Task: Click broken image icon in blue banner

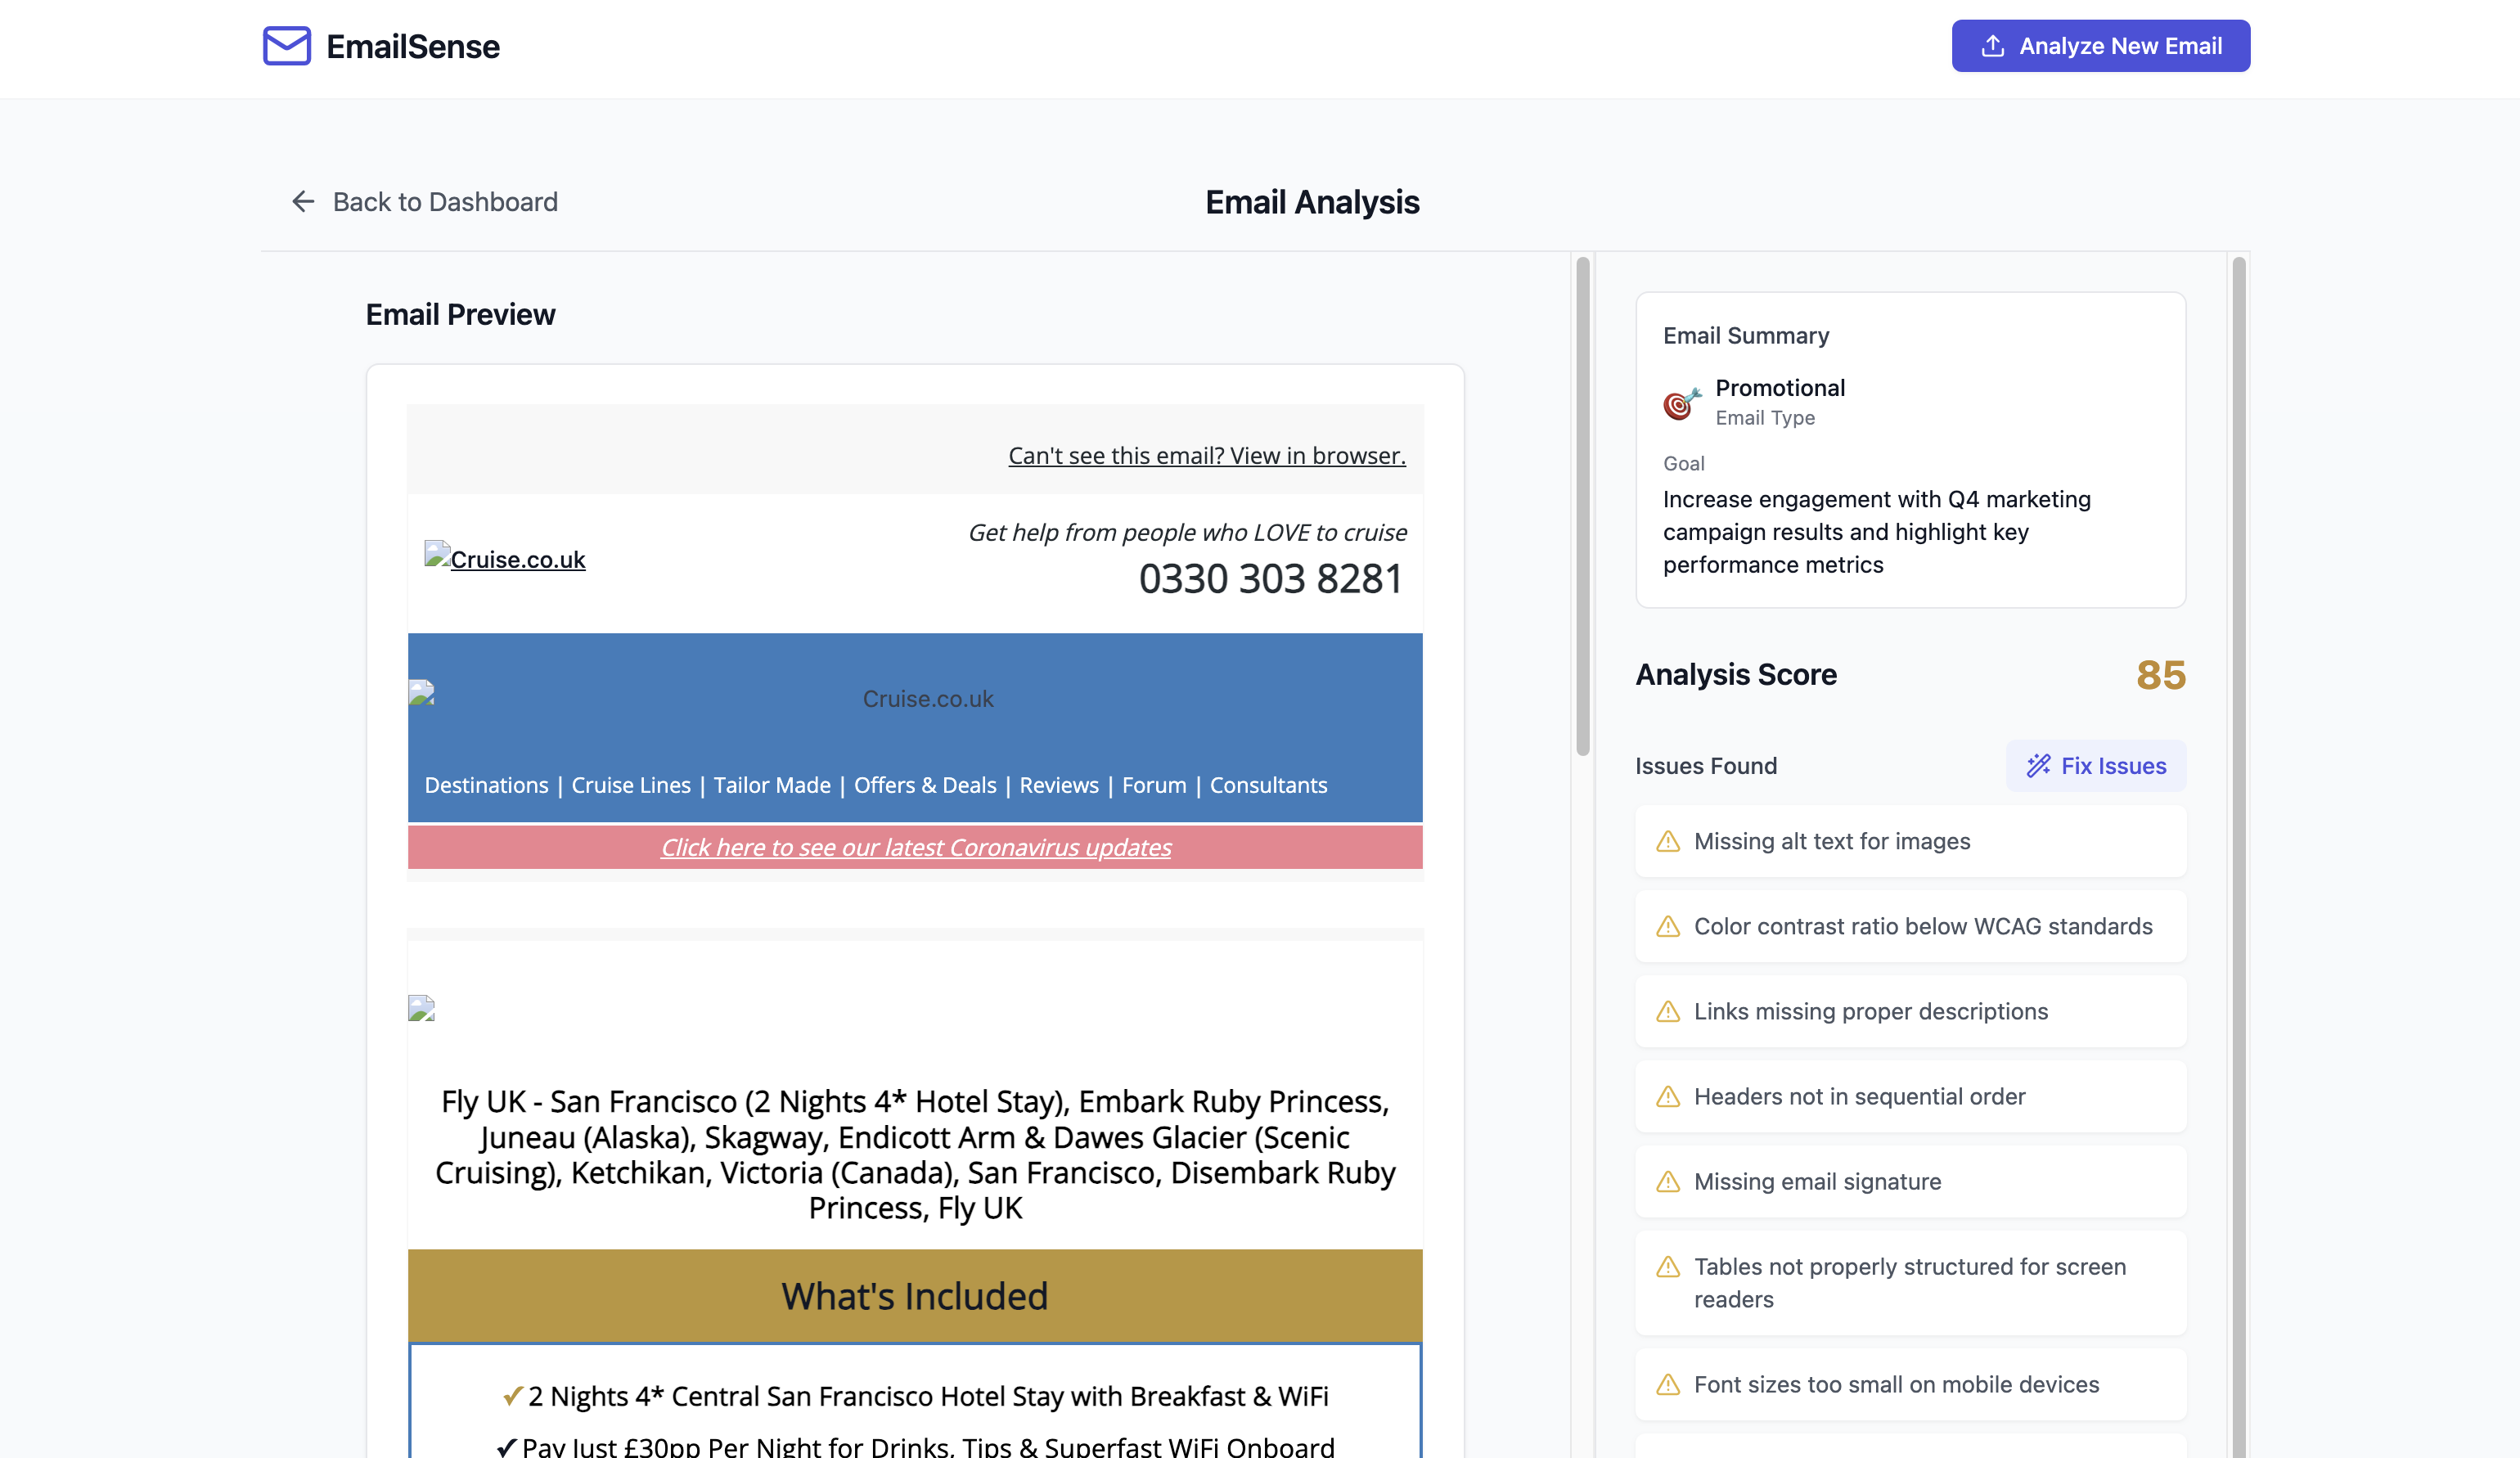Action: 421,693
